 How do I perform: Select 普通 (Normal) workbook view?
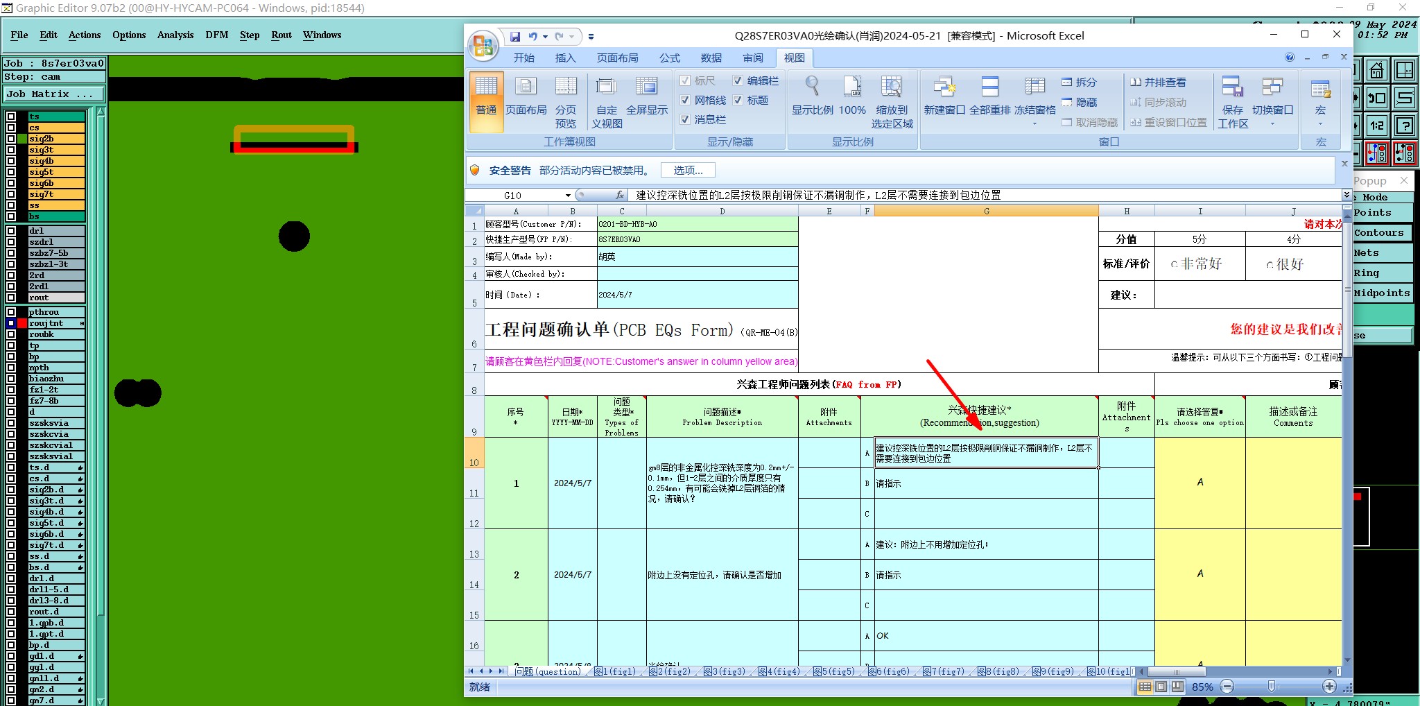click(486, 101)
